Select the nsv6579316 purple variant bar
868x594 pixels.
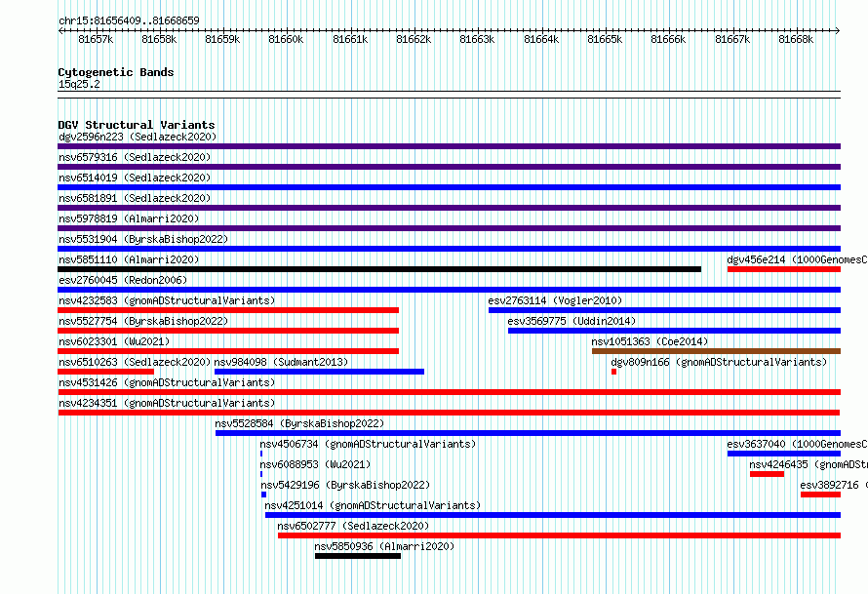(x=449, y=167)
